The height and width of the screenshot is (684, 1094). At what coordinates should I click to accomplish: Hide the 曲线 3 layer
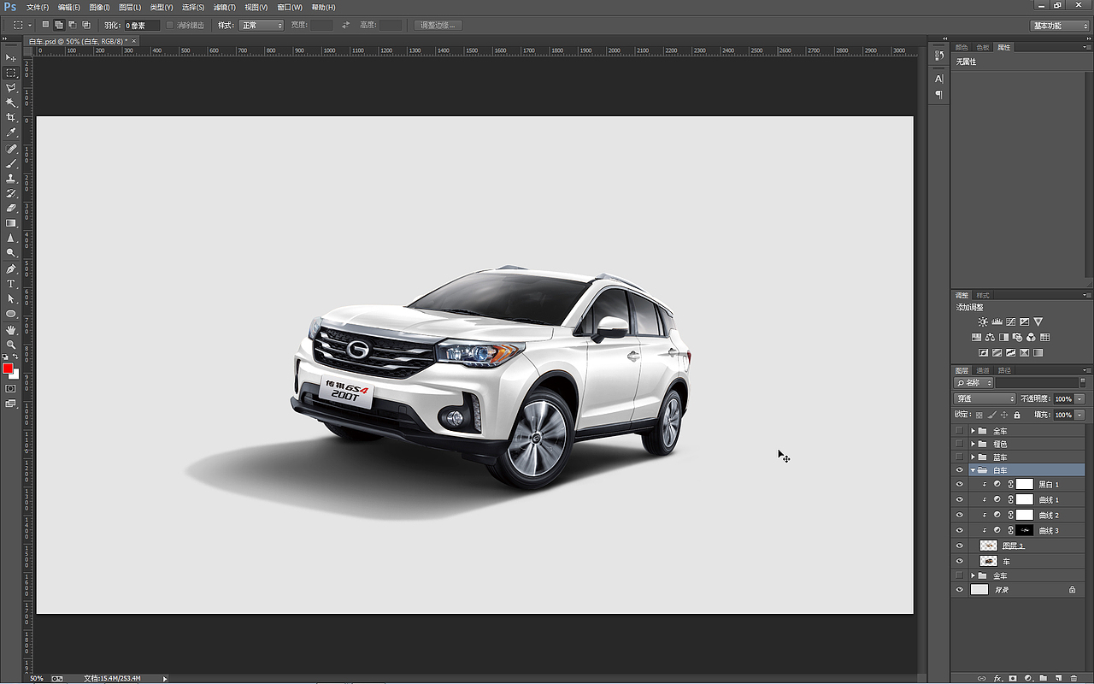pos(959,530)
